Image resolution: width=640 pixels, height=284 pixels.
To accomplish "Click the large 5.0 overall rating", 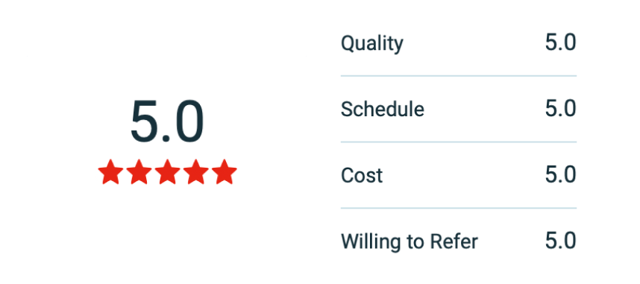I will pos(167,123).
